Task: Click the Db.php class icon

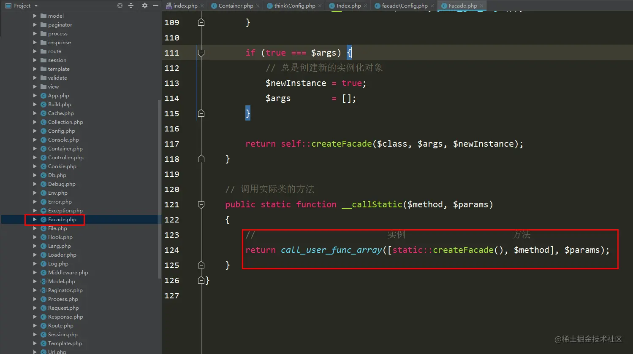Action: (43, 175)
